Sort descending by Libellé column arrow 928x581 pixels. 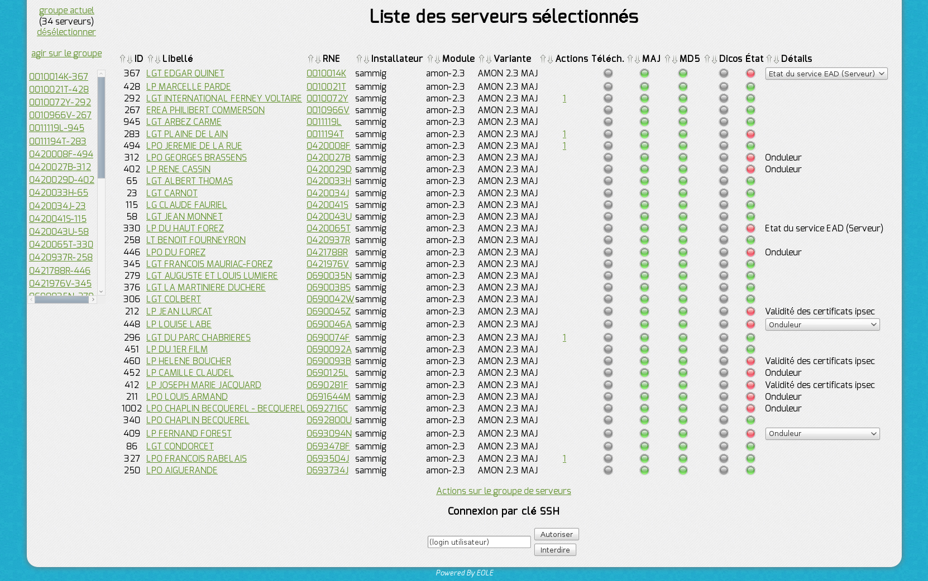coord(158,59)
